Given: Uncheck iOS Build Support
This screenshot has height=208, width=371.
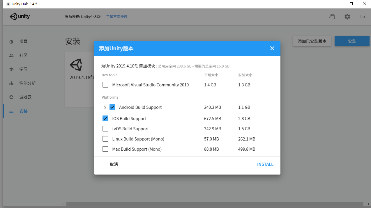Looking at the screenshot, I should coord(105,118).
